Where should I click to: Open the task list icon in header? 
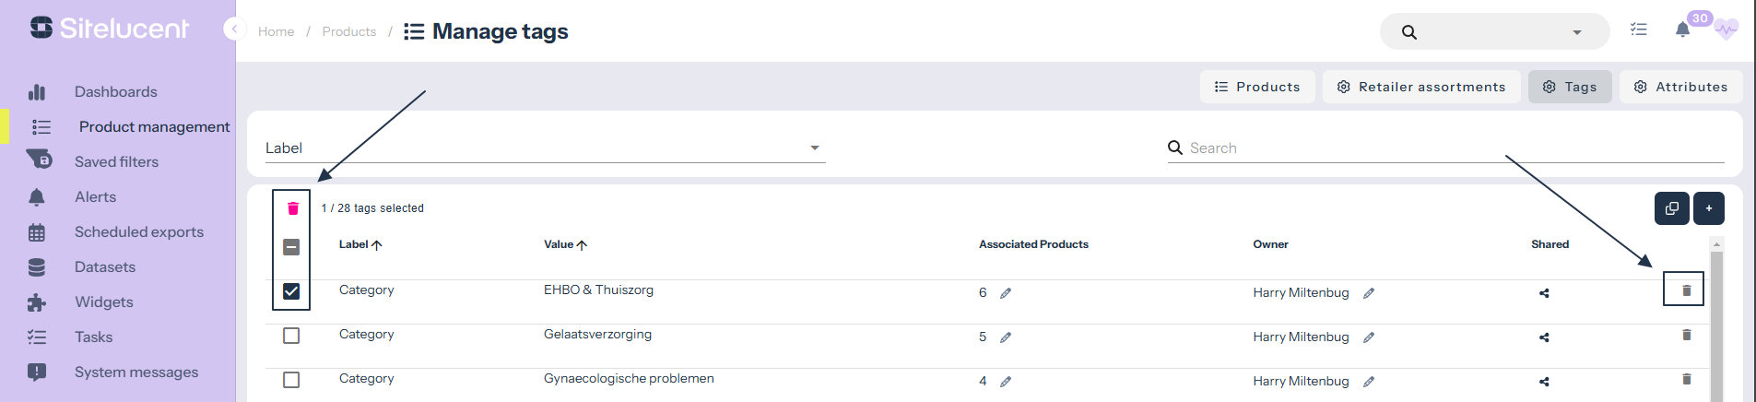tap(1638, 30)
